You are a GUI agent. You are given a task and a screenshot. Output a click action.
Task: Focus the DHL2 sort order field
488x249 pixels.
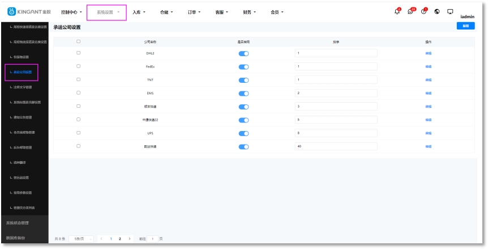336,53
